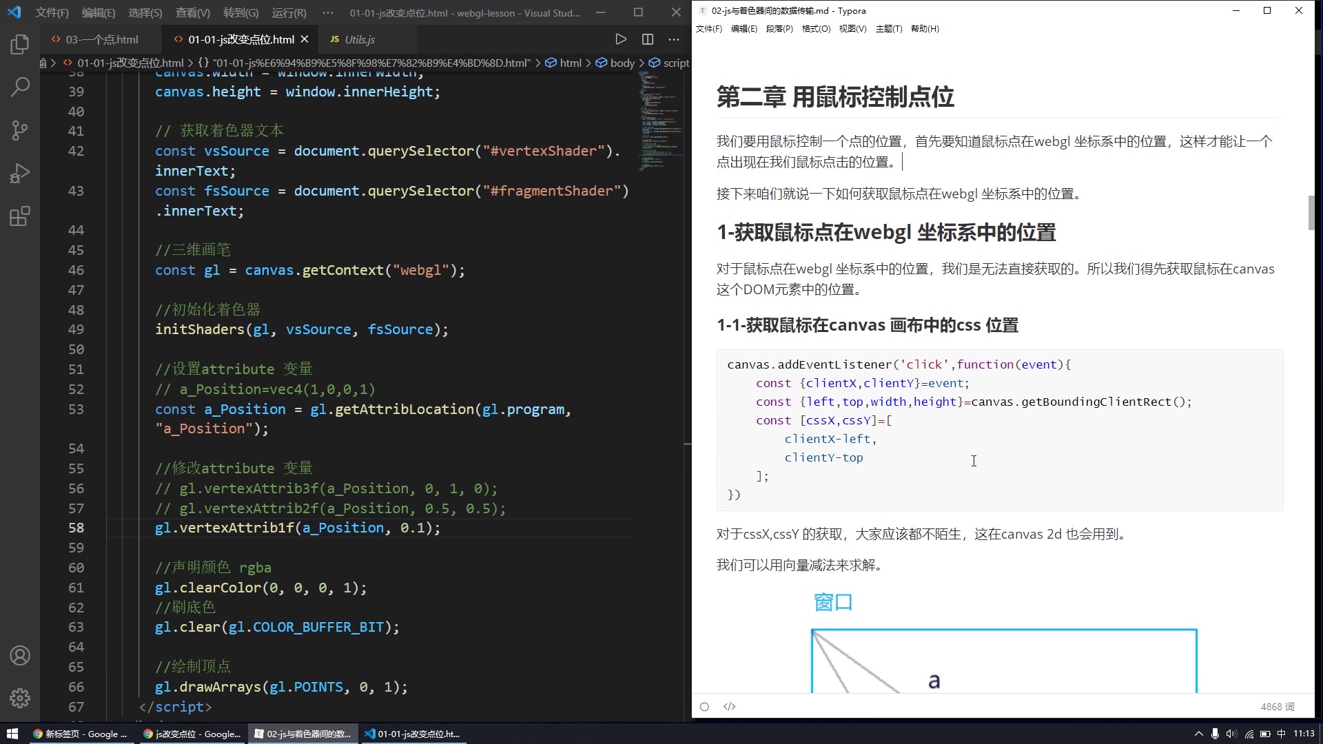
Task: Open VS Code 查看(V) menu
Action: (193, 12)
